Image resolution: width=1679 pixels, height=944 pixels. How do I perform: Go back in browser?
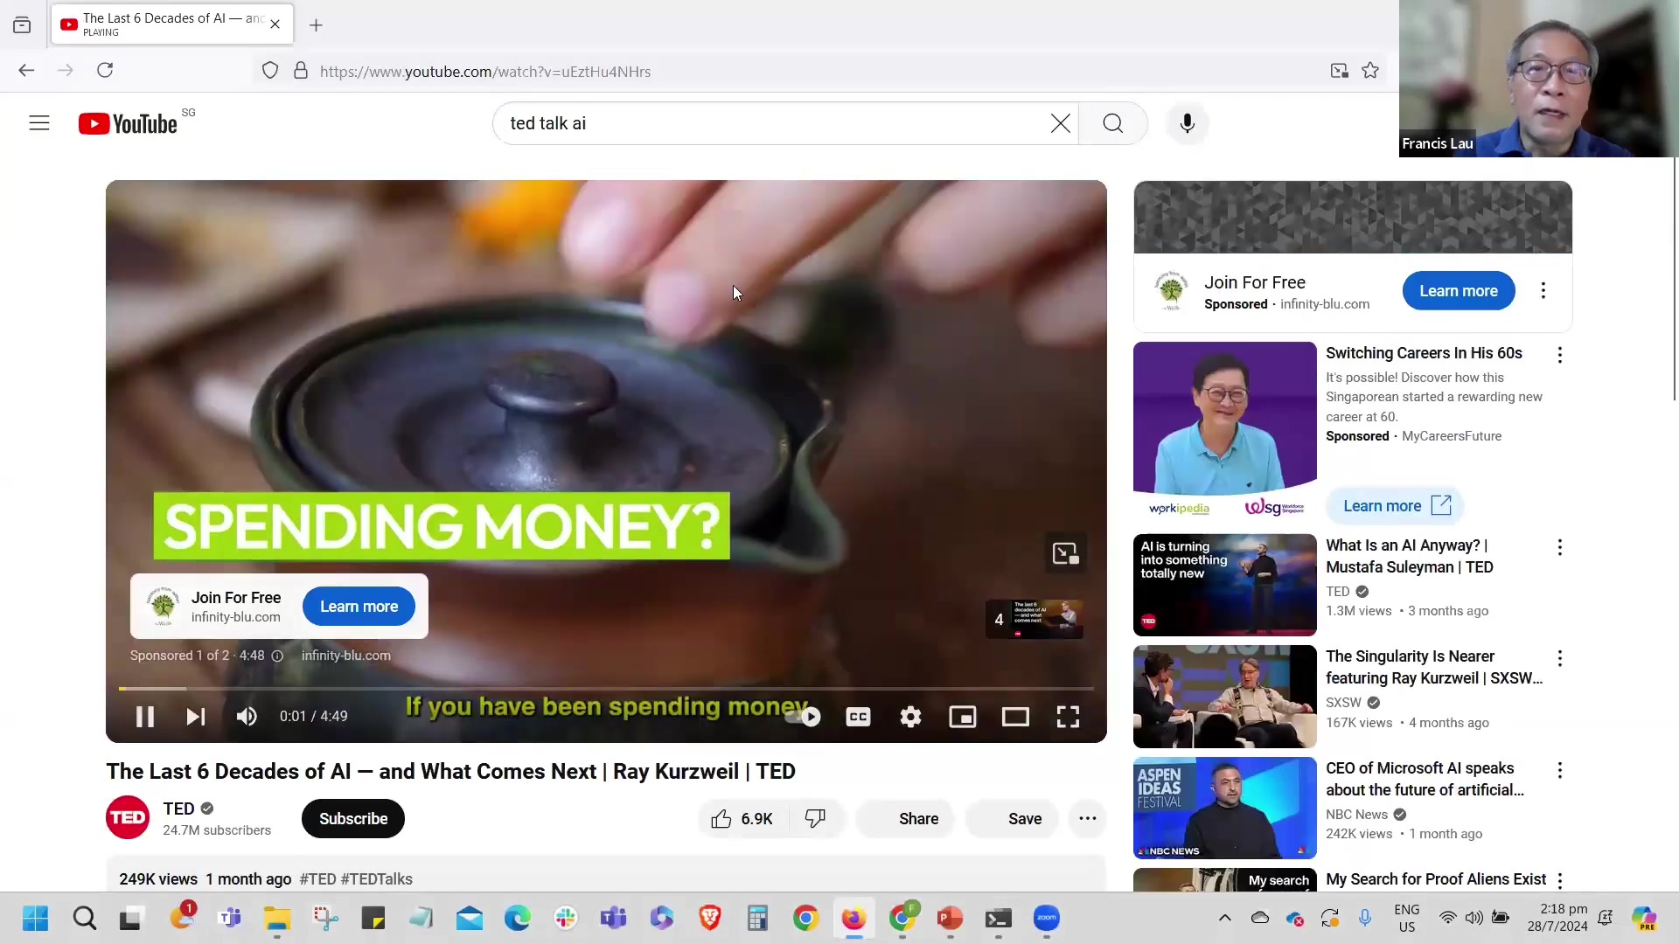pyautogui.click(x=26, y=71)
